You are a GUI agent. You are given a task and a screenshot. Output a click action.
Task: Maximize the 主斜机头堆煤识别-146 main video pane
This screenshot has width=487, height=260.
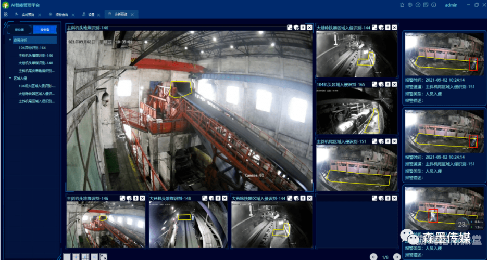click(290, 27)
